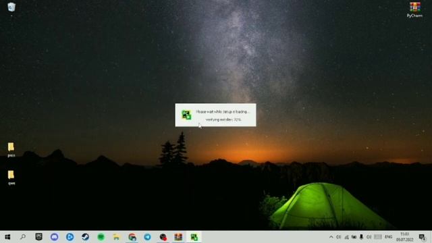The width and height of the screenshot is (432, 243).
Task: Open File Explorer from taskbar
Action: 116,237
